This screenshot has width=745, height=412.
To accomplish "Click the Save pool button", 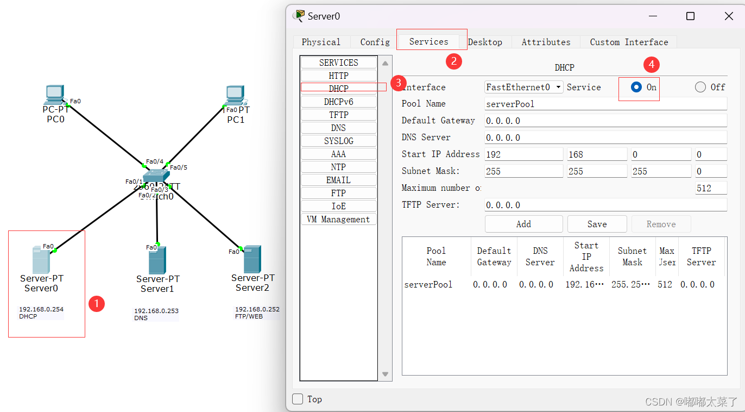I will [x=597, y=224].
